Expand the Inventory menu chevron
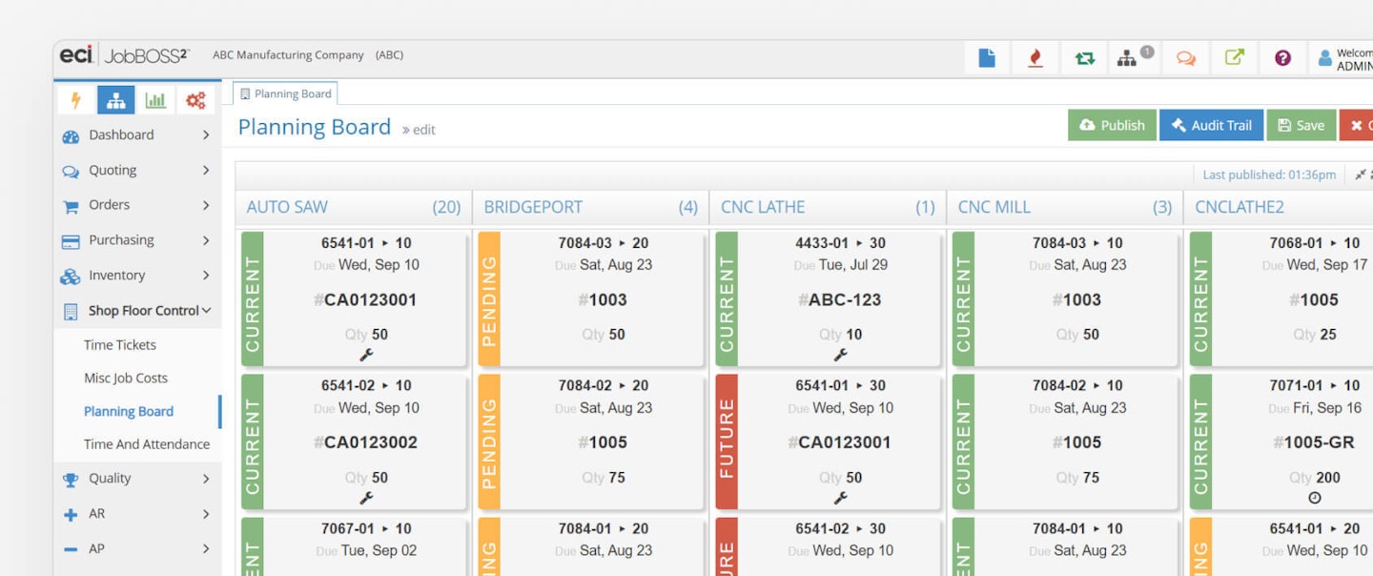This screenshot has width=1373, height=576. point(206,276)
